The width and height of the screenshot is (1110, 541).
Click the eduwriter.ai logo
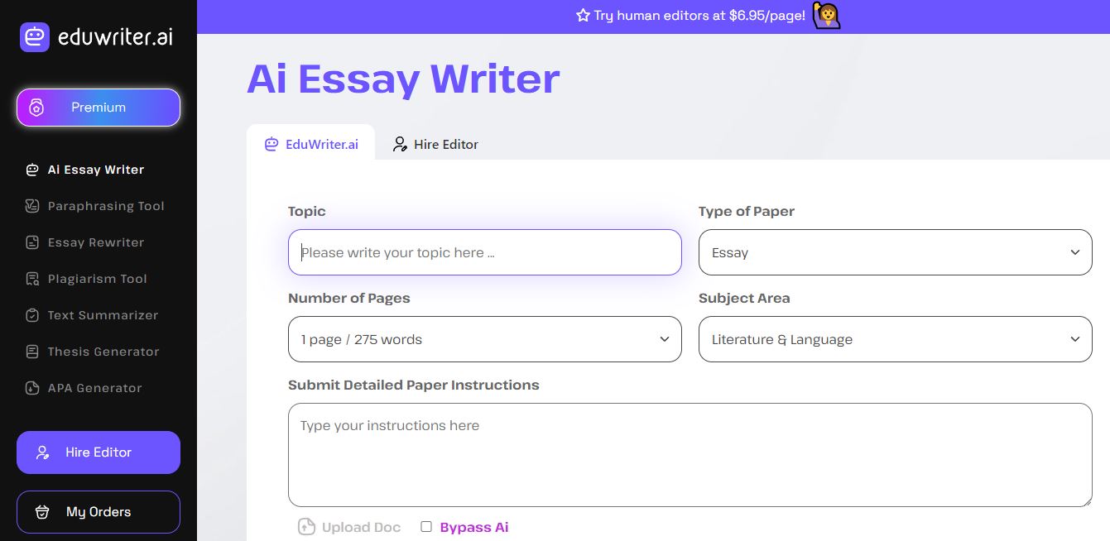point(96,36)
